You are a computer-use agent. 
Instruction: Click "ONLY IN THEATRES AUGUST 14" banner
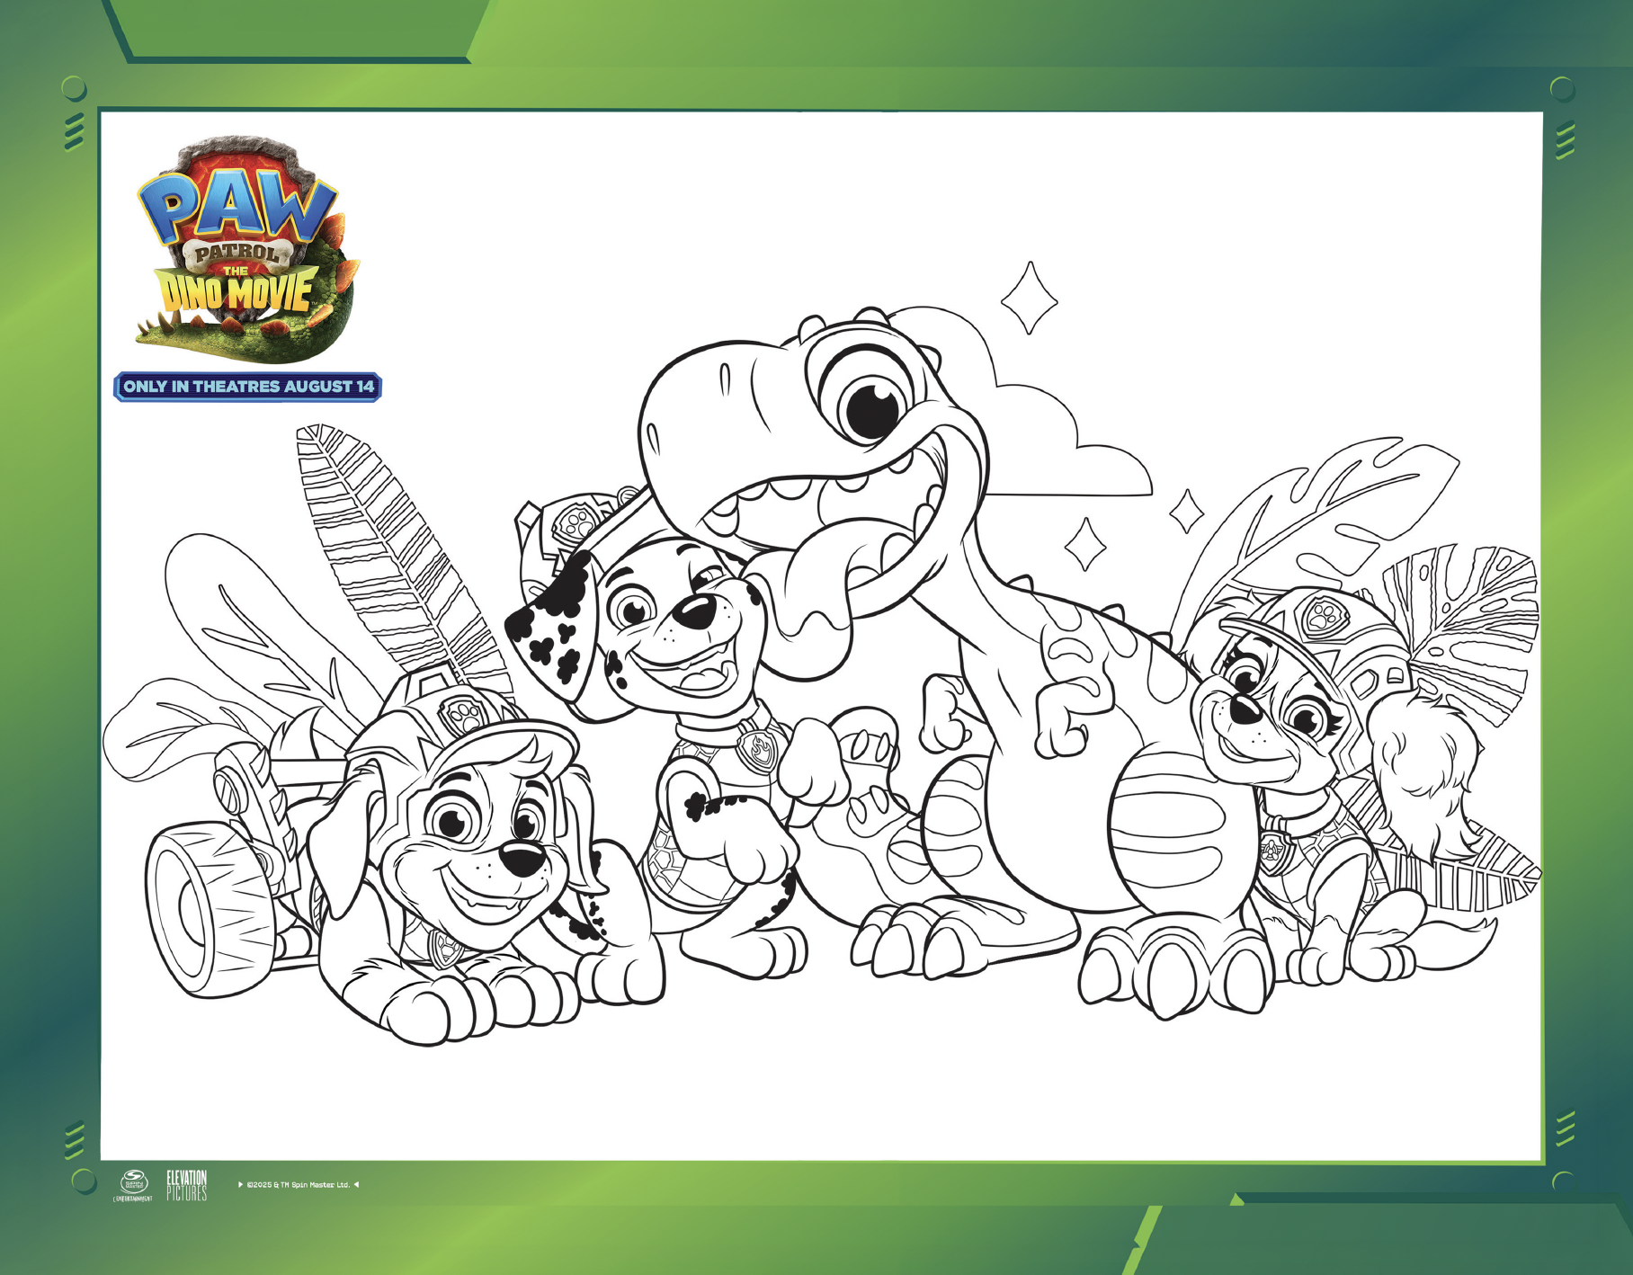coord(248,387)
